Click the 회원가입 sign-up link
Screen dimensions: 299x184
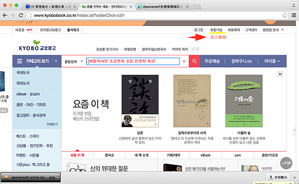point(216,30)
